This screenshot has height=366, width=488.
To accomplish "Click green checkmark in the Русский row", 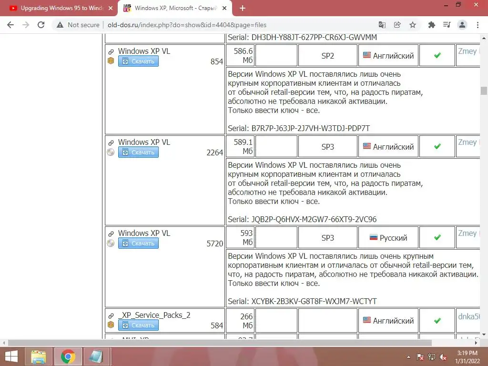I will point(437,237).
